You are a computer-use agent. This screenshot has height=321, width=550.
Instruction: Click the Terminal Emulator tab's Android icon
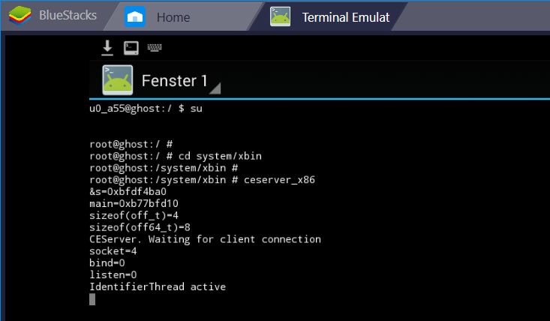point(280,16)
